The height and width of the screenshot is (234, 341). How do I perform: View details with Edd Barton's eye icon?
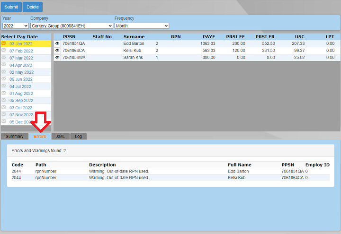pos(58,43)
